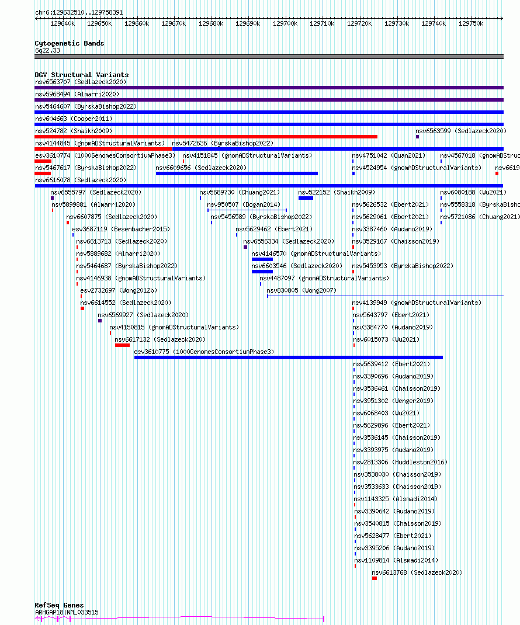This screenshot has height=625, width=520.
Task: Click the nsv6563599 (Sedlazeck2020) label
Action: [461, 131]
